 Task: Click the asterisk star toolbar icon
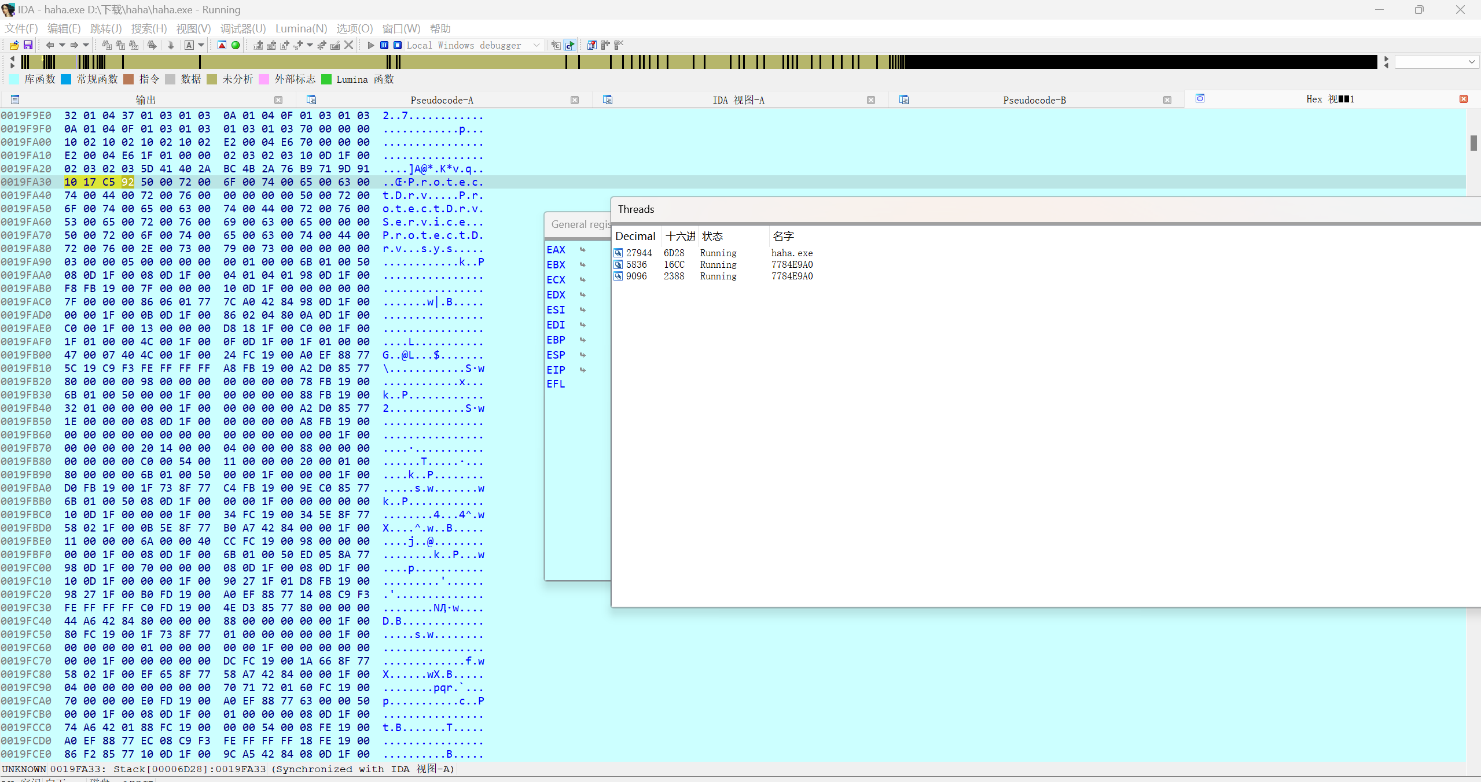[322, 45]
